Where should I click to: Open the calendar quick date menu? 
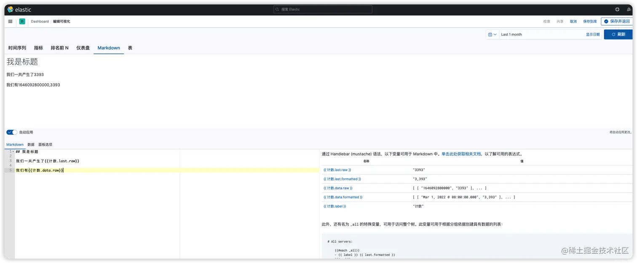(x=492, y=34)
